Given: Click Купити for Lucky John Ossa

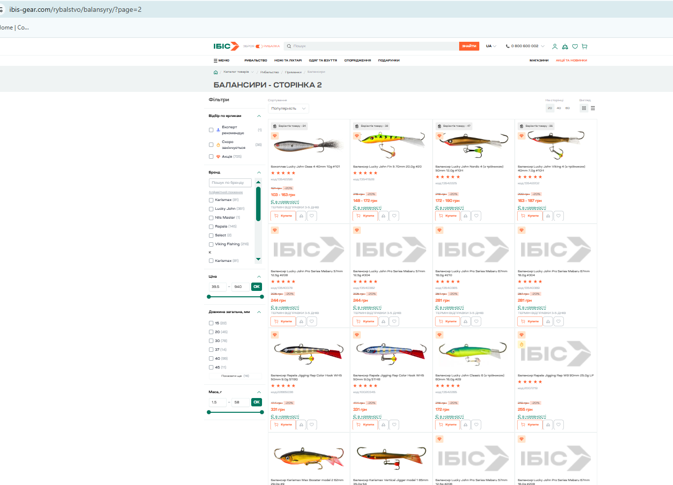Looking at the screenshot, I should [283, 216].
